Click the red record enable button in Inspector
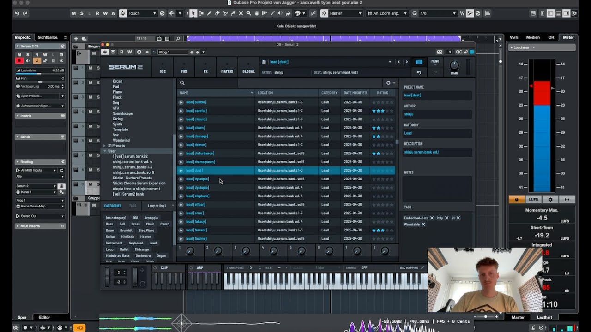The image size is (591, 332). (x=19, y=60)
